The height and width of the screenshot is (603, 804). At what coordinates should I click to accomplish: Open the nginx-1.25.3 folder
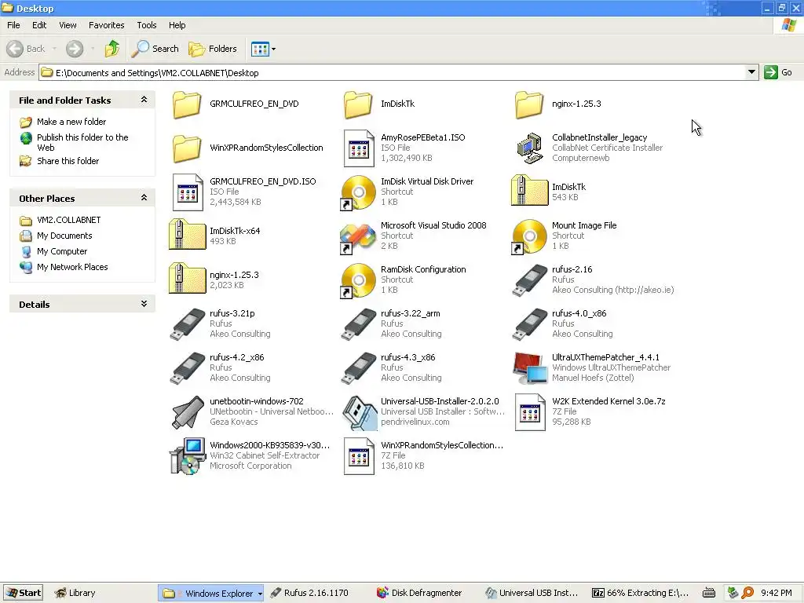pyautogui.click(x=529, y=104)
